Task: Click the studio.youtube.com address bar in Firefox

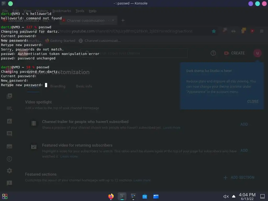Action: point(126,31)
